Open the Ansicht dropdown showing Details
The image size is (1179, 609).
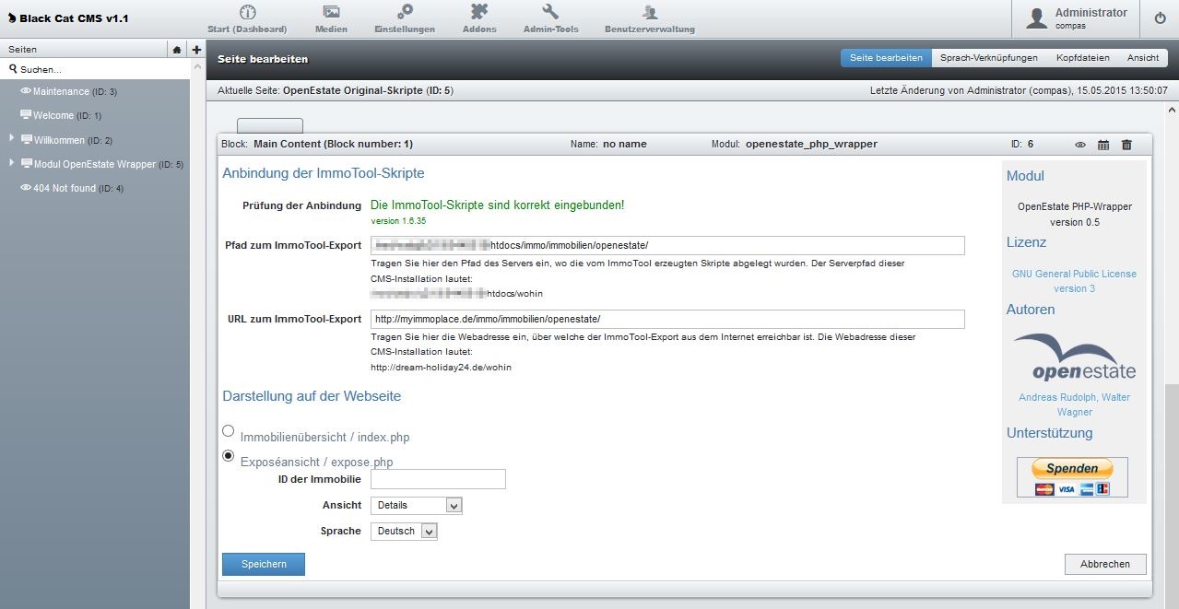pos(416,505)
